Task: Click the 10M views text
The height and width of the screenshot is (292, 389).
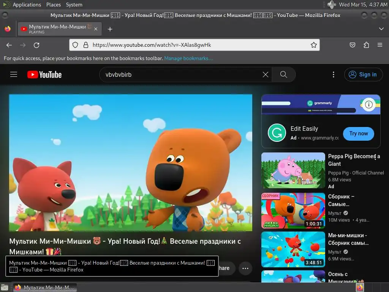Action: click(x=339, y=220)
